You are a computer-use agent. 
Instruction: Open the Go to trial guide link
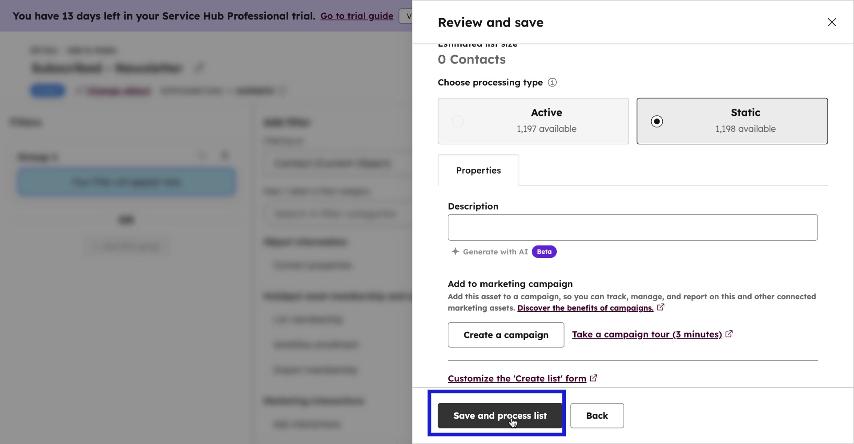(356, 16)
